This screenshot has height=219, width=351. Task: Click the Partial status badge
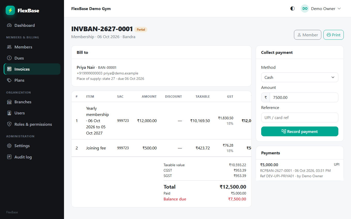141,29
